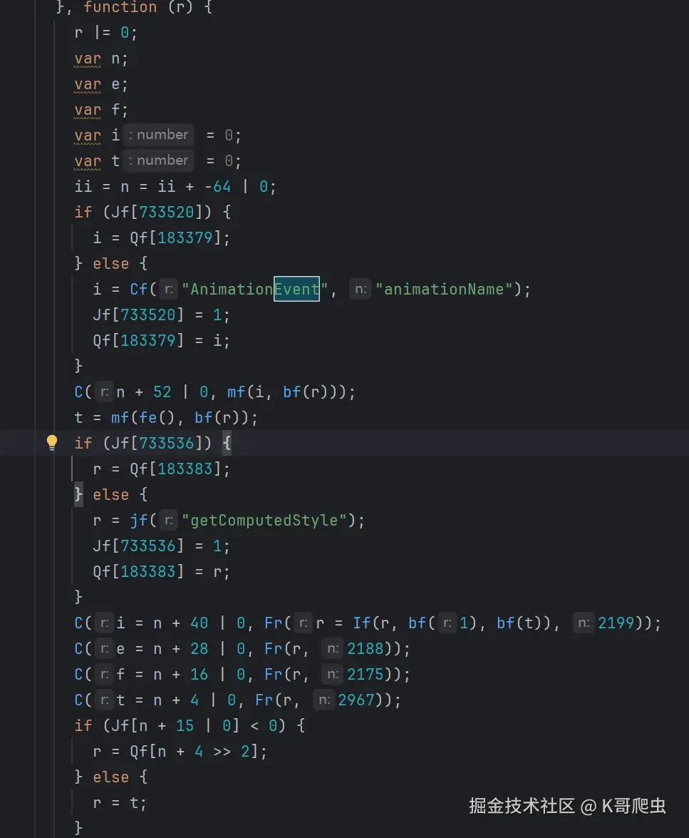Click the K哥爬虫 watermark text

tap(633, 806)
